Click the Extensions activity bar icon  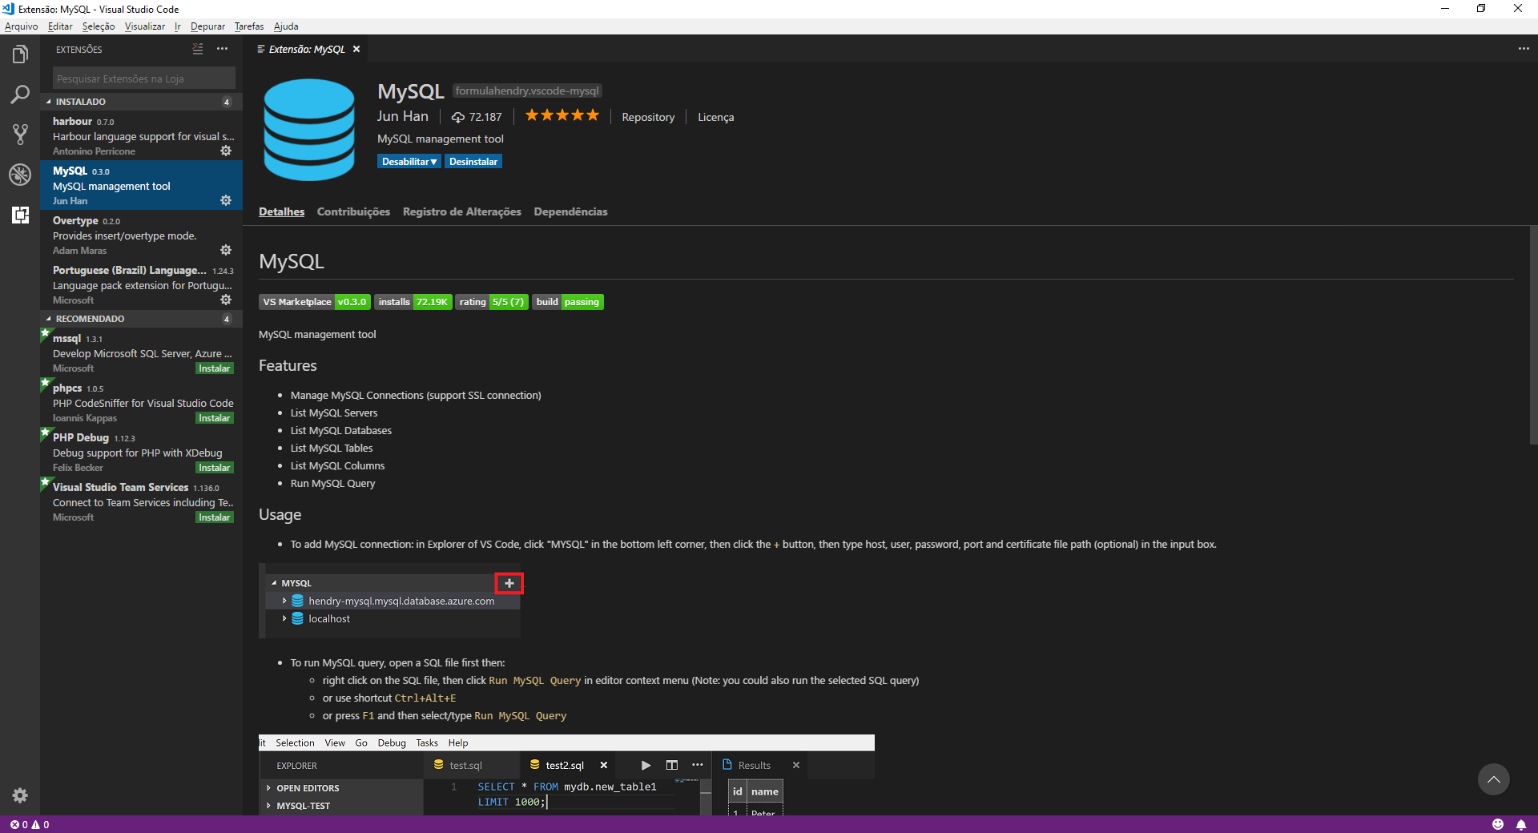pos(20,215)
